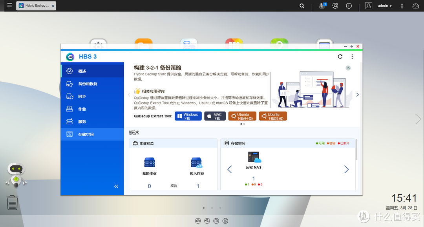The image size is (424, 227).
Task: Click the 可用 status legend
Action: pos(320,143)
